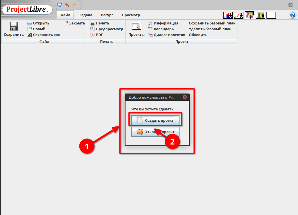Click the line chart view icon
Screen dimensions: 298x215
239,15
